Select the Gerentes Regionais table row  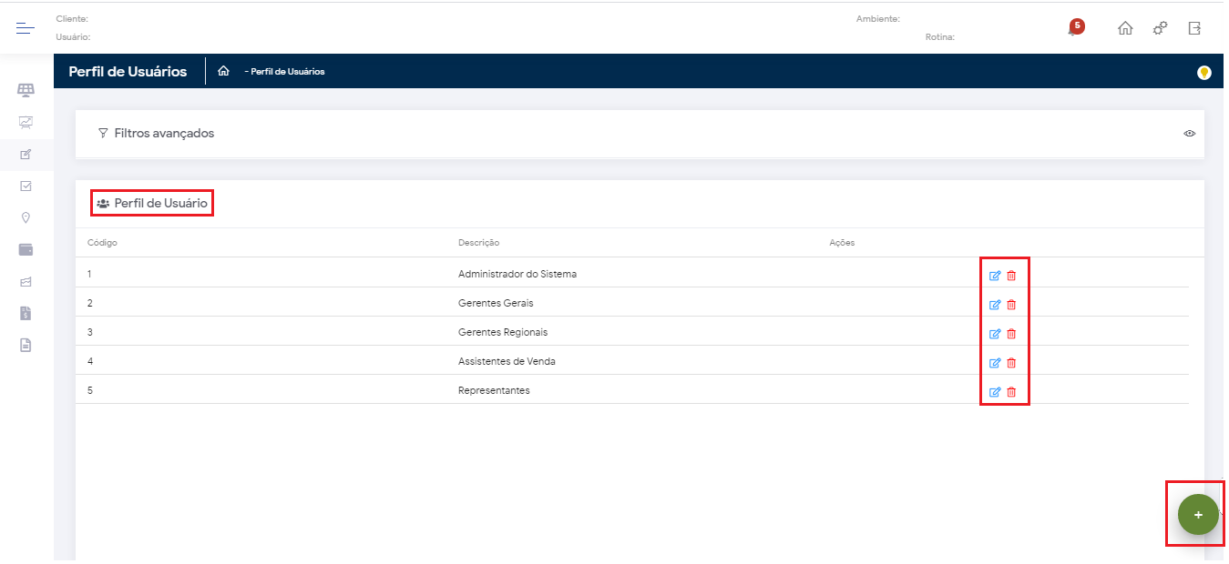[x=502, y=332]
